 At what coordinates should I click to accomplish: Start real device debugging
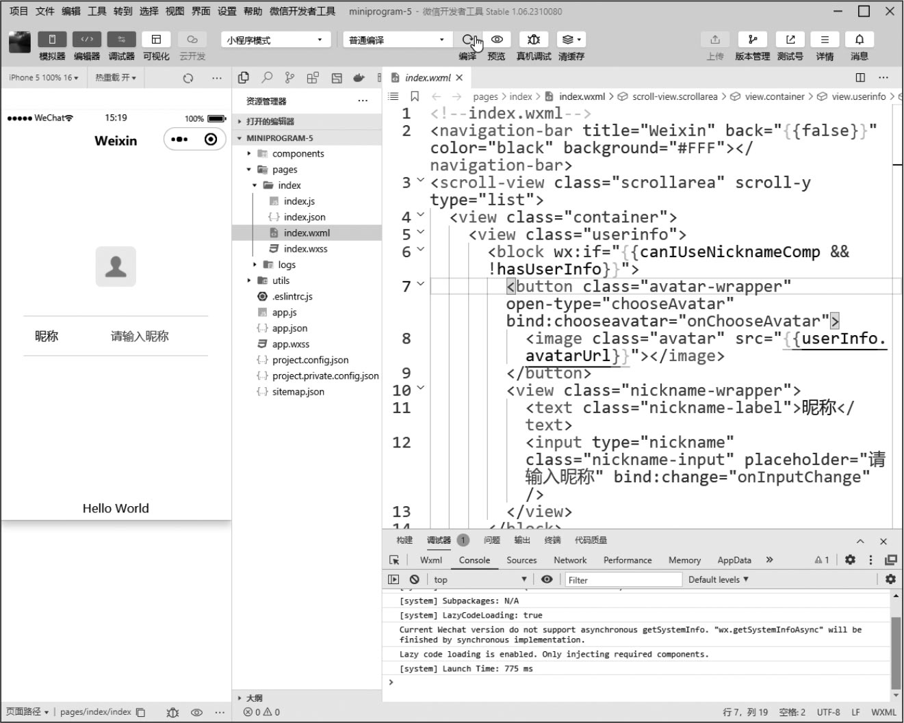coord(534,40)
